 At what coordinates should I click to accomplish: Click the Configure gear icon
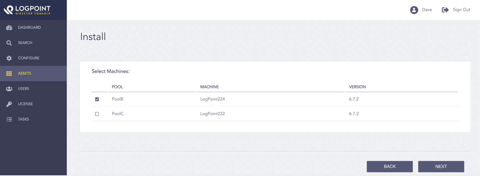coord(9,58)
